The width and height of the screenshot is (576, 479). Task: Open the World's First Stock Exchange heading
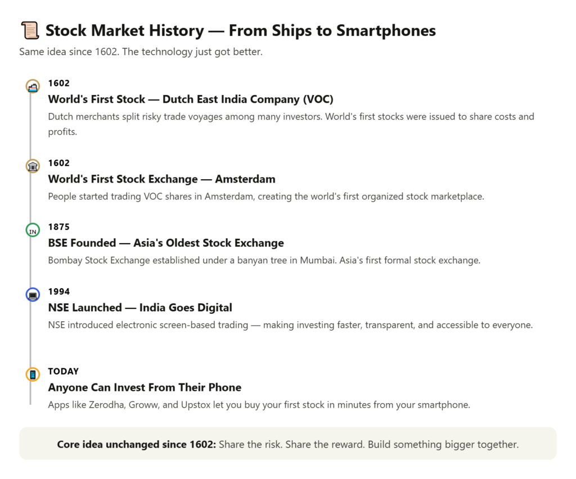161,179
